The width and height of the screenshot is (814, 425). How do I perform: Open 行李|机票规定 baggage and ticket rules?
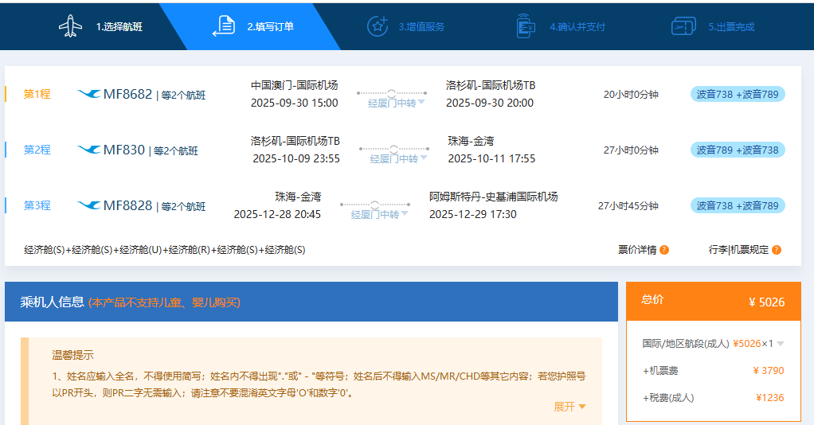[738, 250]
